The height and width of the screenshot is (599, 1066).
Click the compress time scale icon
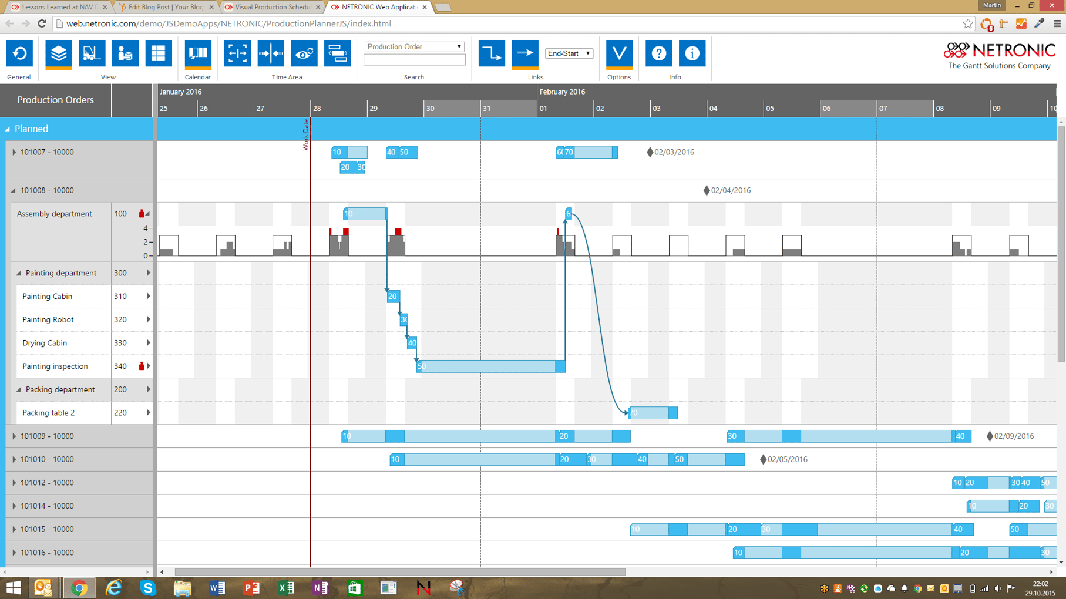click(271, 53)
